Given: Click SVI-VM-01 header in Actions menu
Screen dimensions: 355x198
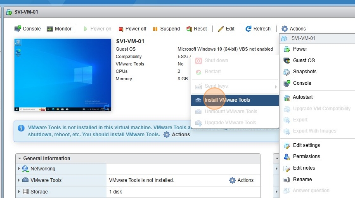Looking at the screenshot, I should (x=317, y=38).
